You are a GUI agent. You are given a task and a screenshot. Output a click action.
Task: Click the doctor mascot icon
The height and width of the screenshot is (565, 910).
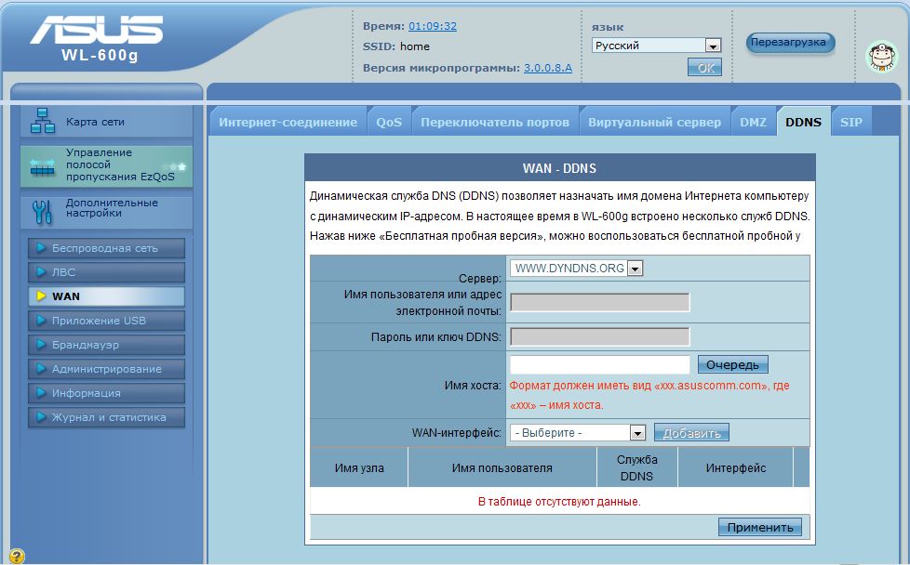[882, 57]
